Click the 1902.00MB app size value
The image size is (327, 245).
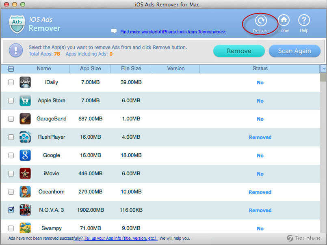click(91, 210)
